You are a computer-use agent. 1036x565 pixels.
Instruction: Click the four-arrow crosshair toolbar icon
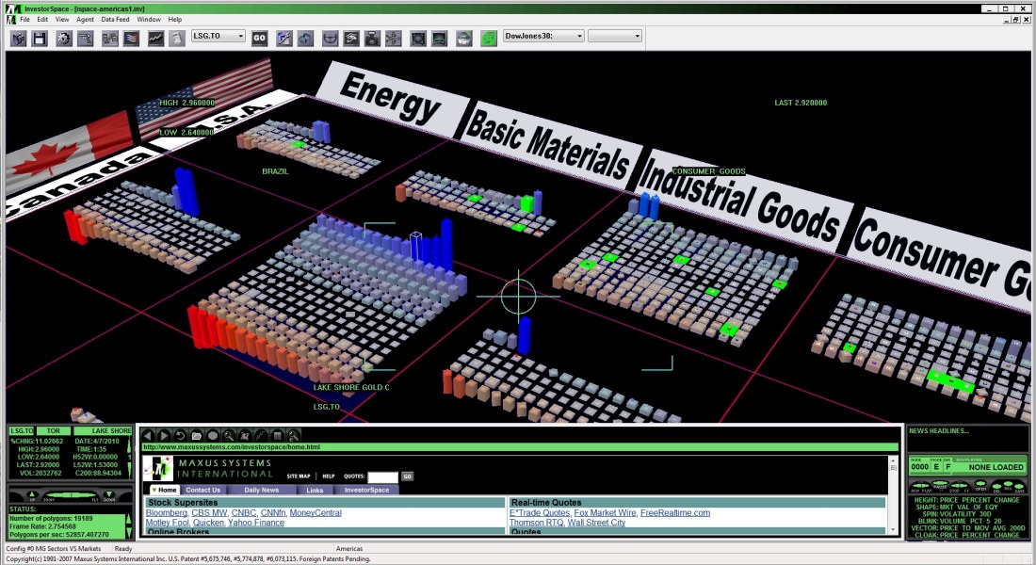pyautogui.click(x=393, y=39)
